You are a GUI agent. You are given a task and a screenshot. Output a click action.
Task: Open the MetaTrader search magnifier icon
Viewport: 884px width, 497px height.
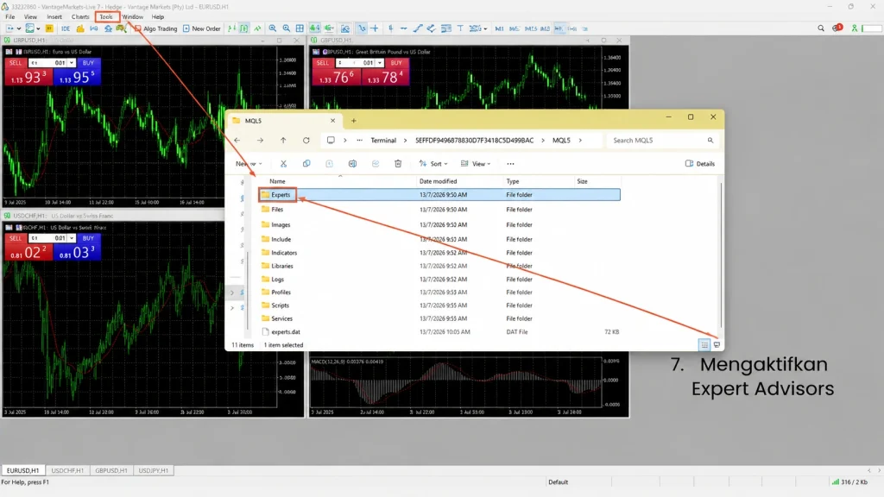coord(821,28)
